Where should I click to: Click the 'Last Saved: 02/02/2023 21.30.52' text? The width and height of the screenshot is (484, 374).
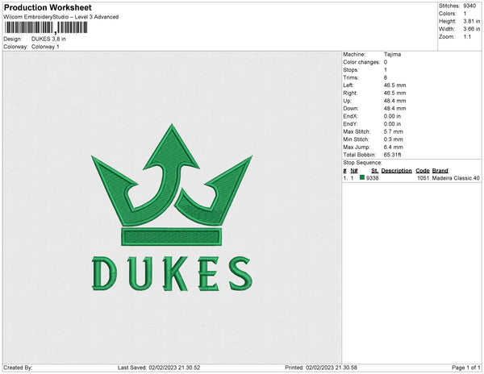tap(159, 368)
